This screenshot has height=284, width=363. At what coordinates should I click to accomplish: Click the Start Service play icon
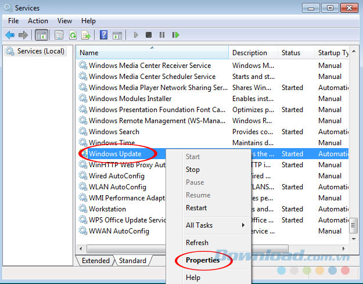(x=136, y=35)
